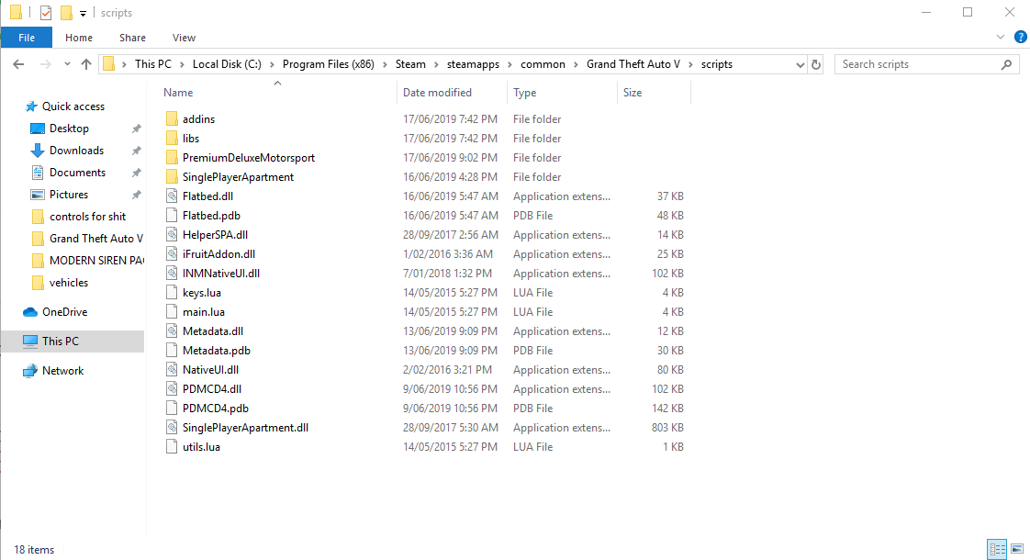Image resolution: width=1030 pixels, height=560 pixels.
Task: Select Steam breadcrumb segment
Action: [410, 64]
